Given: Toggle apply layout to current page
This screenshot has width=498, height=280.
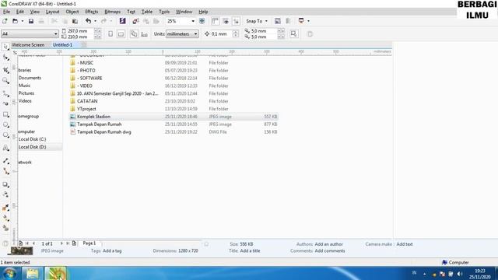Looking at the screenshot, I should coord(144,33).
